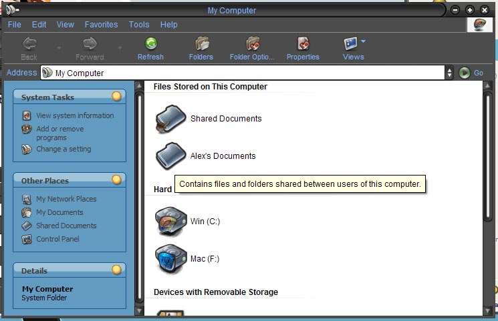
Task: Open the File menu
Action: [x=15, y=25]
